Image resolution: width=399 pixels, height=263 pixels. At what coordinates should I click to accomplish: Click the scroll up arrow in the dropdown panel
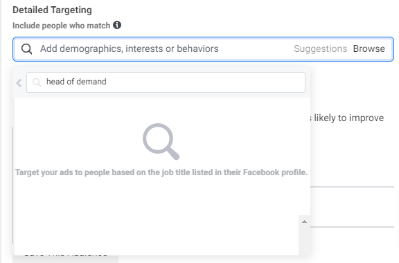click(304, 221)
